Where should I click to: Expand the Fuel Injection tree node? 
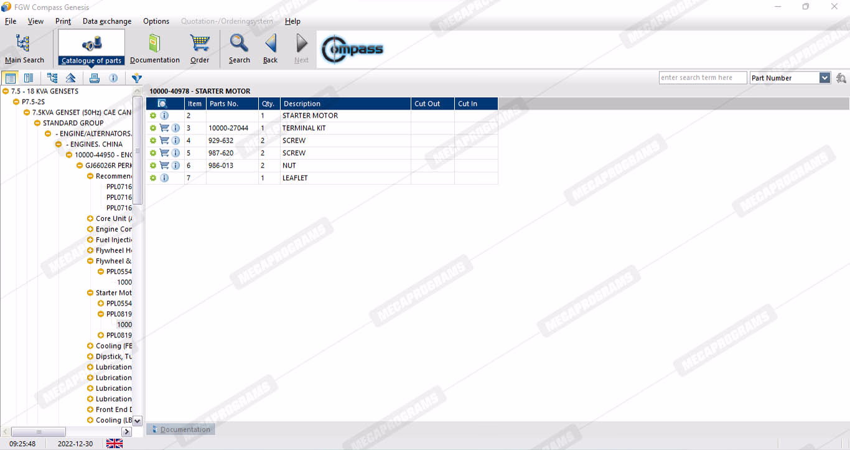(x=90, y=240)
